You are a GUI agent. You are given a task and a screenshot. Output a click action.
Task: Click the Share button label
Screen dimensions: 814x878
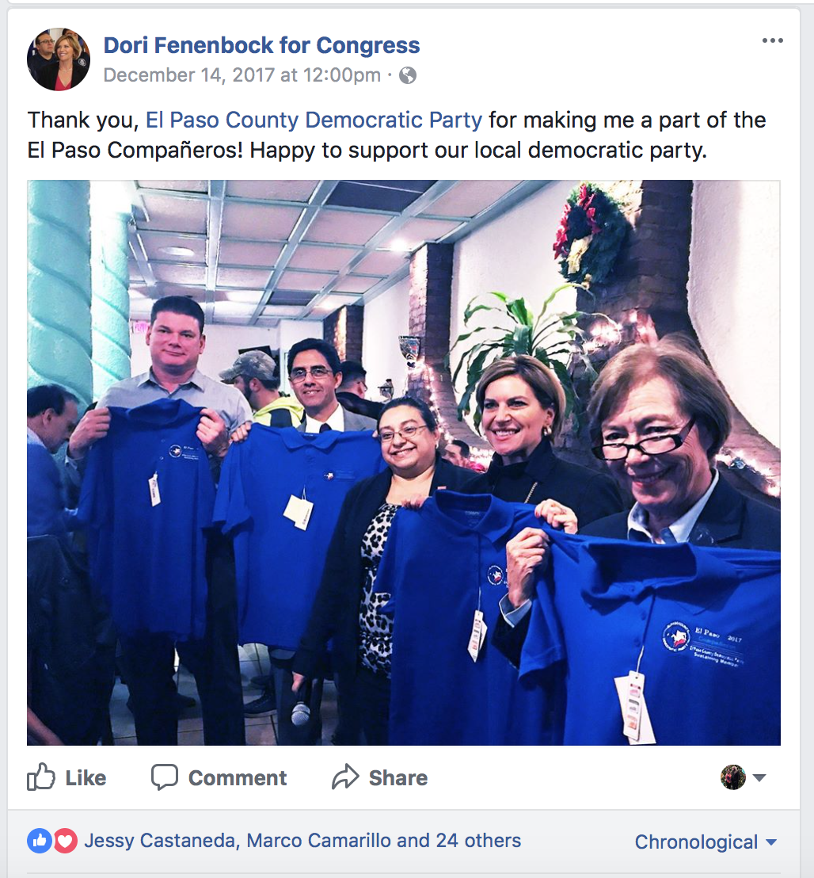[x=397, y=778]
